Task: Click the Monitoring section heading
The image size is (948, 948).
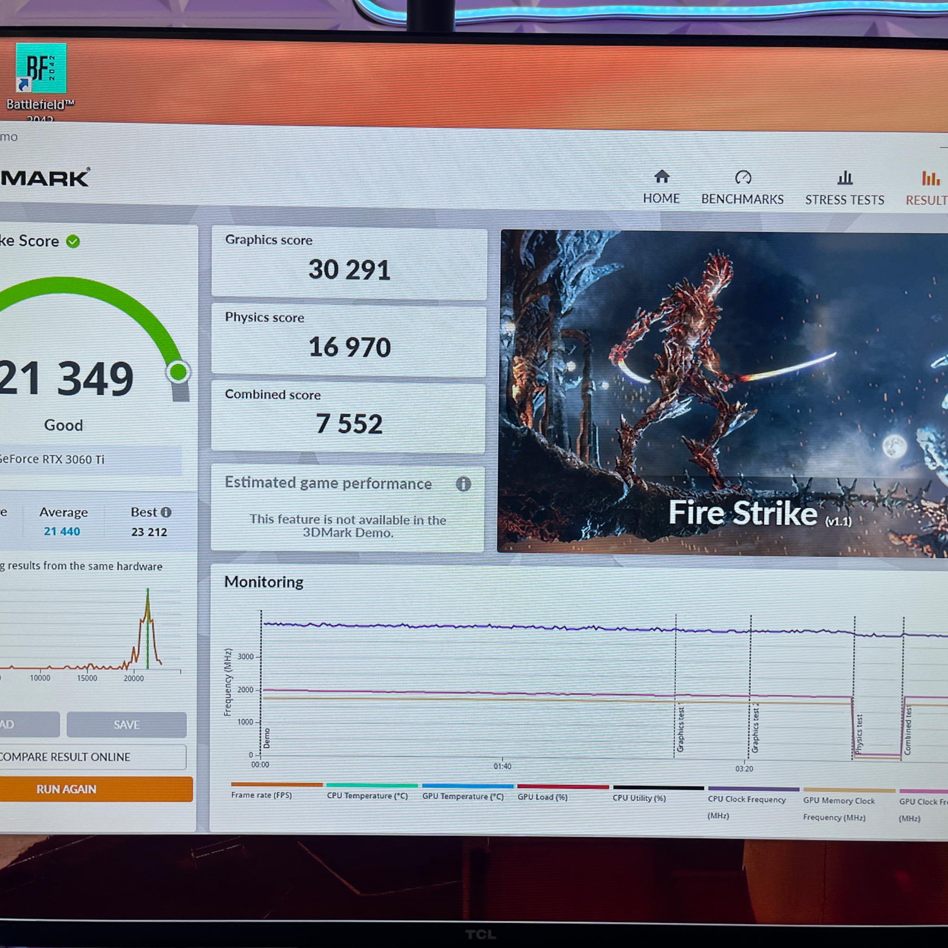Action: click(263, 582)
